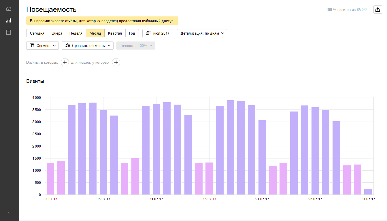Click the pink bar for 01.07.17

50,179
